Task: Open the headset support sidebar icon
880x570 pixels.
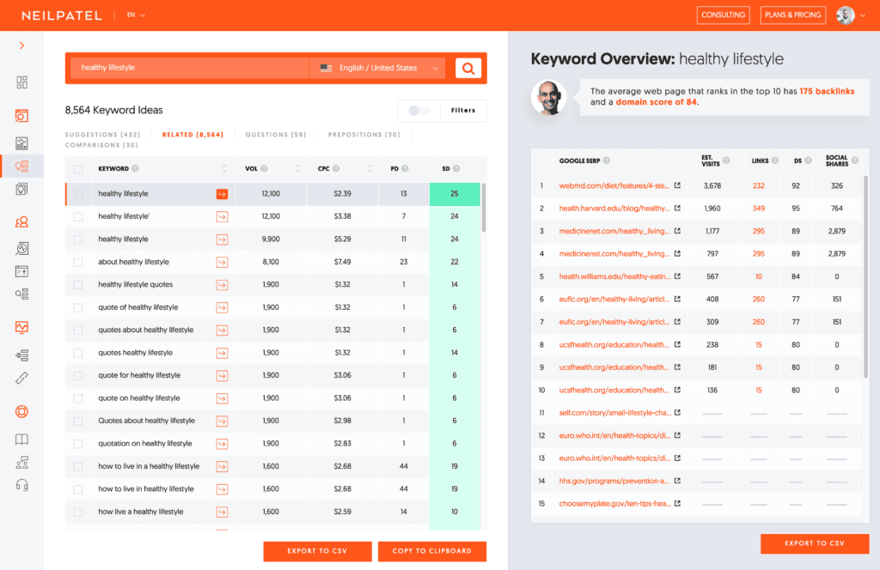Action: tap(21, 485)
